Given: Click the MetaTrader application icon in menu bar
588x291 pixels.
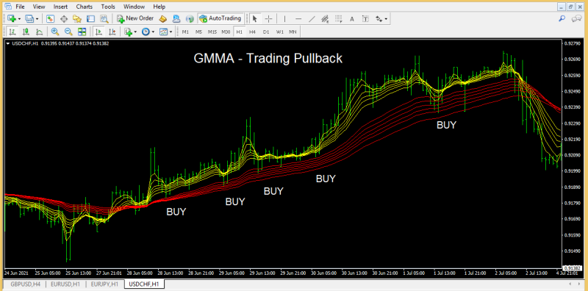Looking at the screenshot, I should point(8,7).
